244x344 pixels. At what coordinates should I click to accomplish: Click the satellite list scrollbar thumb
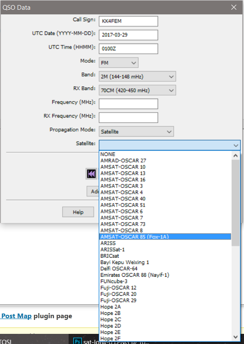(236, 203)
